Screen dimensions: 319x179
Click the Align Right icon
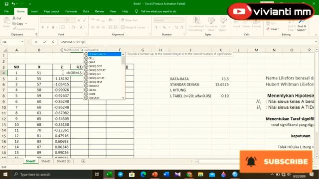point(103,27)
